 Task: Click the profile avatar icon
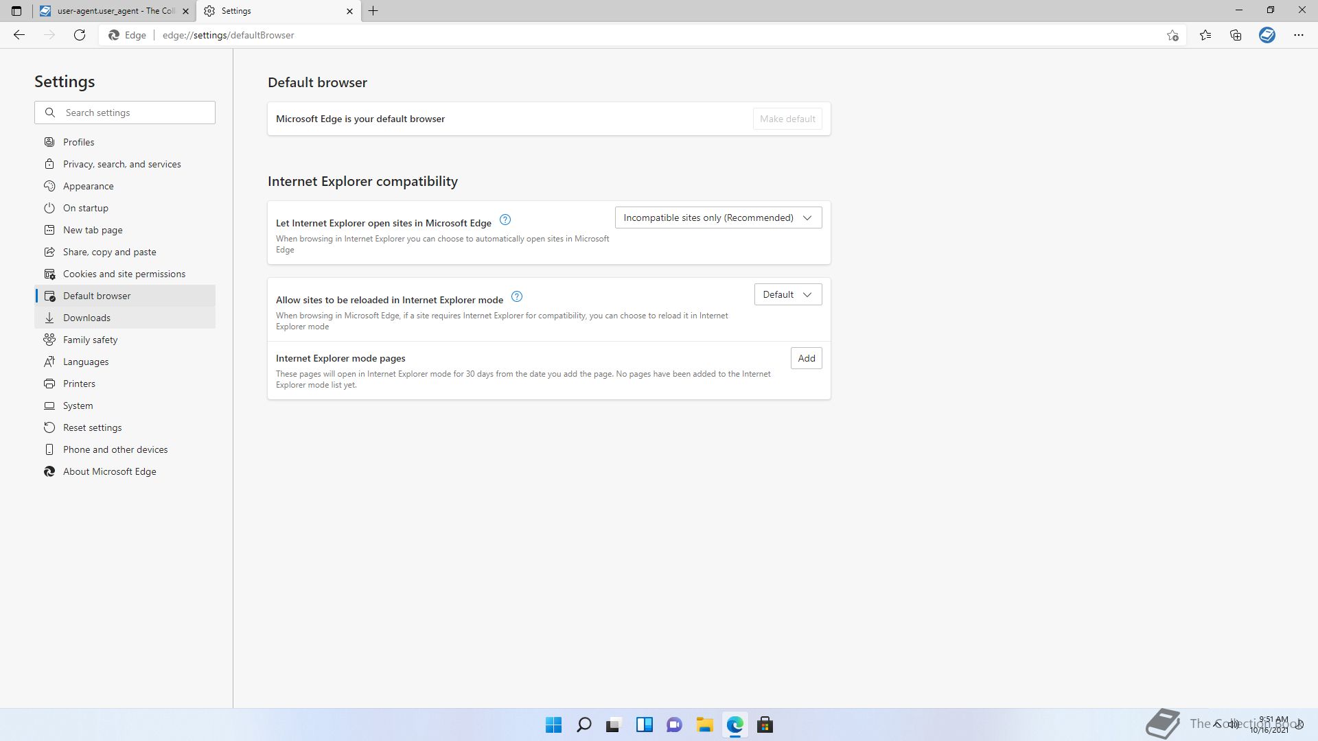point(1267,35)
